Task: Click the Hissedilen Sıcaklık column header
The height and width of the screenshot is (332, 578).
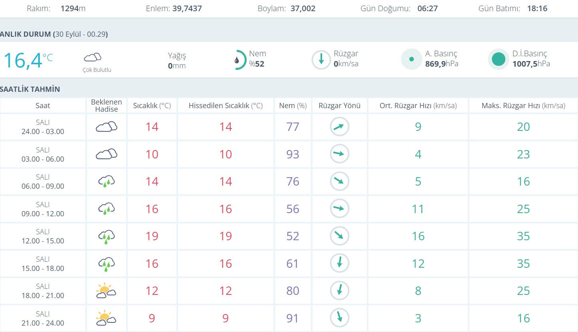Action: [x=226, y=106]
